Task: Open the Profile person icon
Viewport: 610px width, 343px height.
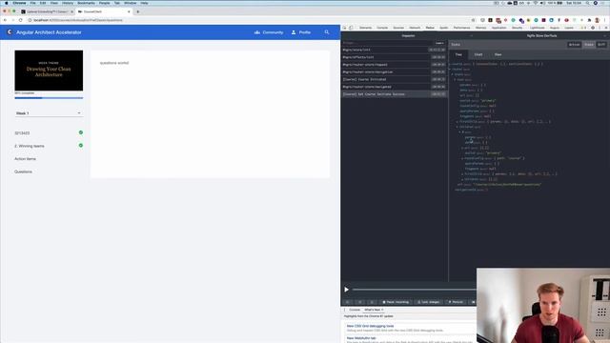Action: tap(294, 32)
